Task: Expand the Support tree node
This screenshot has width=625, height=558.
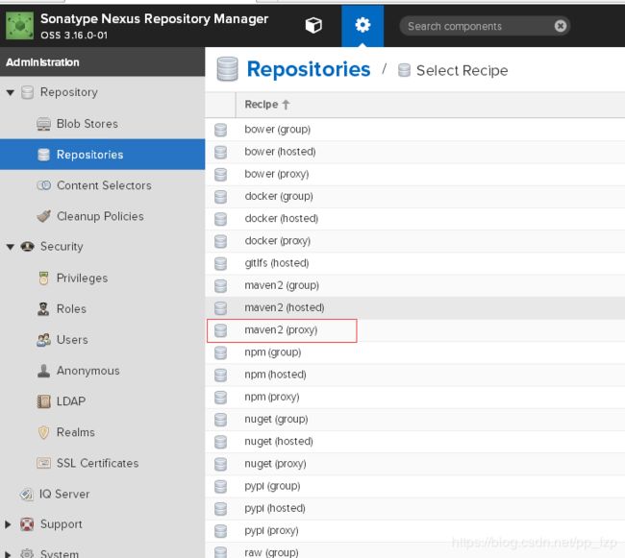Action: (8, 524)
